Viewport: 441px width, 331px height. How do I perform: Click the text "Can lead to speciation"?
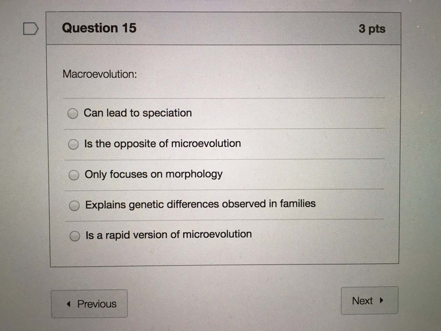point(137,113)
